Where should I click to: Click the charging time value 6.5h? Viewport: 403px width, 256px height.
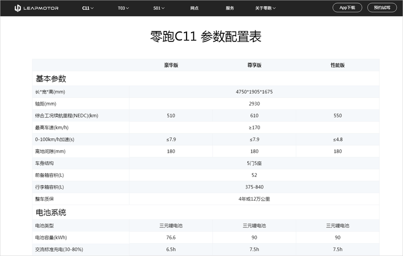[171, 249]
